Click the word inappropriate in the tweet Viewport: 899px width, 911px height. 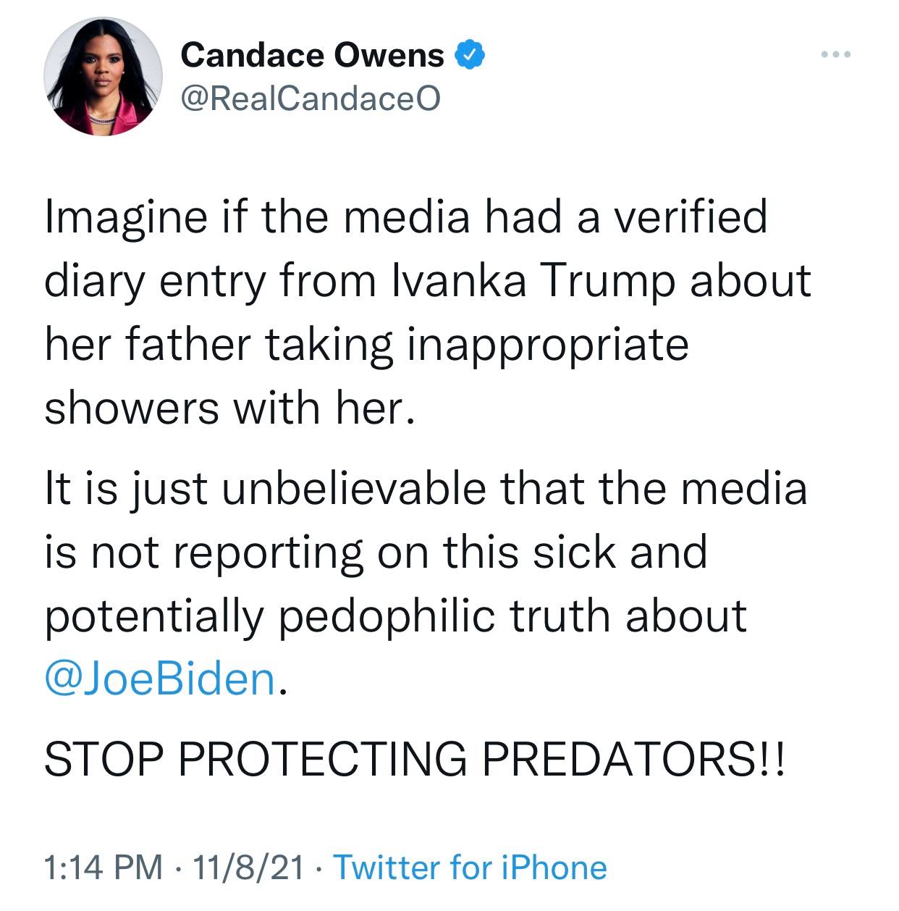click(x=548, y=345)
